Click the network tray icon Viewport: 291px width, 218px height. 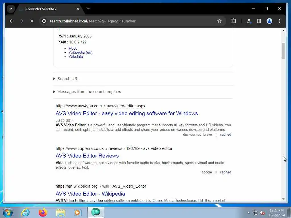pos(255,213)
